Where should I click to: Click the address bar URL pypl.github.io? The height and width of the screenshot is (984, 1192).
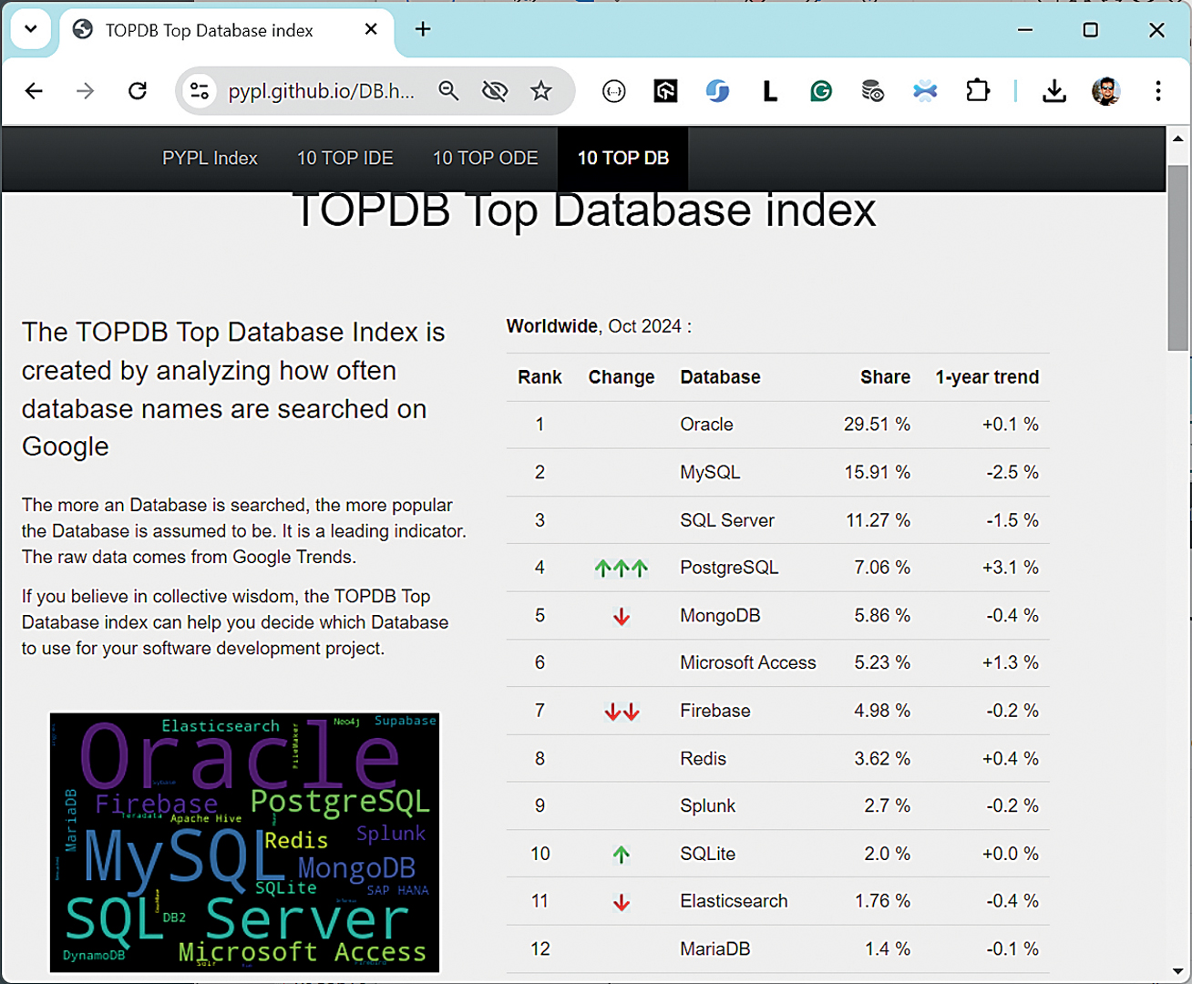pyautogui.click(x=321, y=91)
